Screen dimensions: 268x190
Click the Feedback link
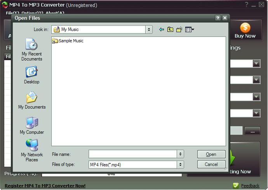(250, 186)
